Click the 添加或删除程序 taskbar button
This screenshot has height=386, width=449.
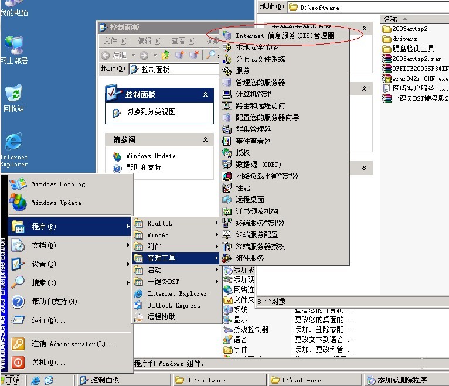(407, 380)
